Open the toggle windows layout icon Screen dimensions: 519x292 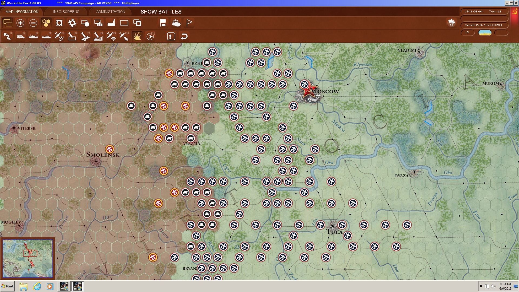click(8, 23)
